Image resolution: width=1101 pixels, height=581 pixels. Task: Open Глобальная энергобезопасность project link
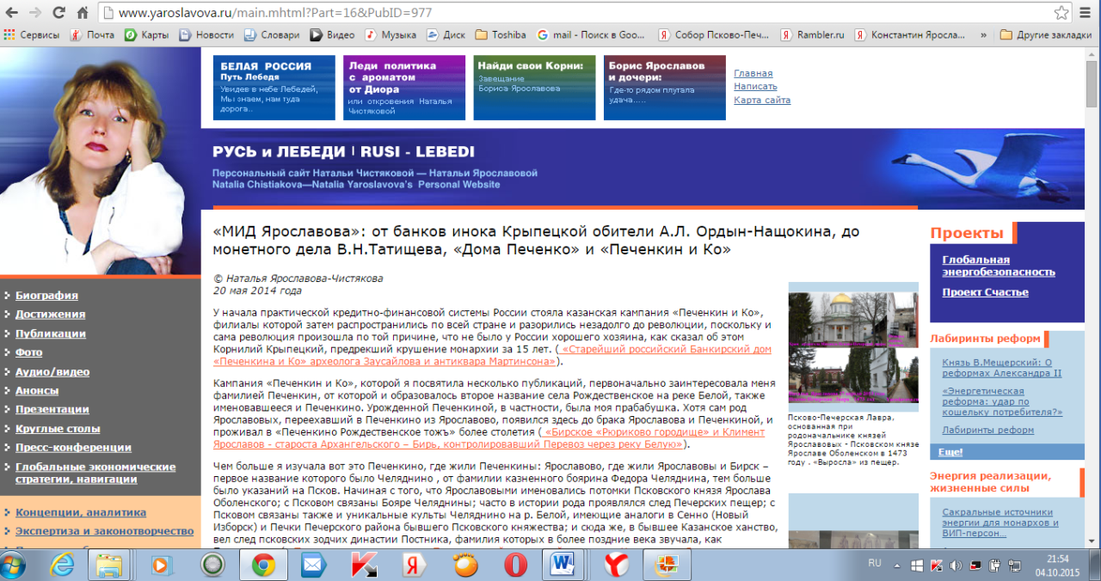pyautogui.click(x=999, y=266)
